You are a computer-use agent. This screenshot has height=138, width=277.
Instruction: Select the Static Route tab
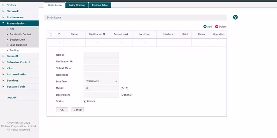54,5
